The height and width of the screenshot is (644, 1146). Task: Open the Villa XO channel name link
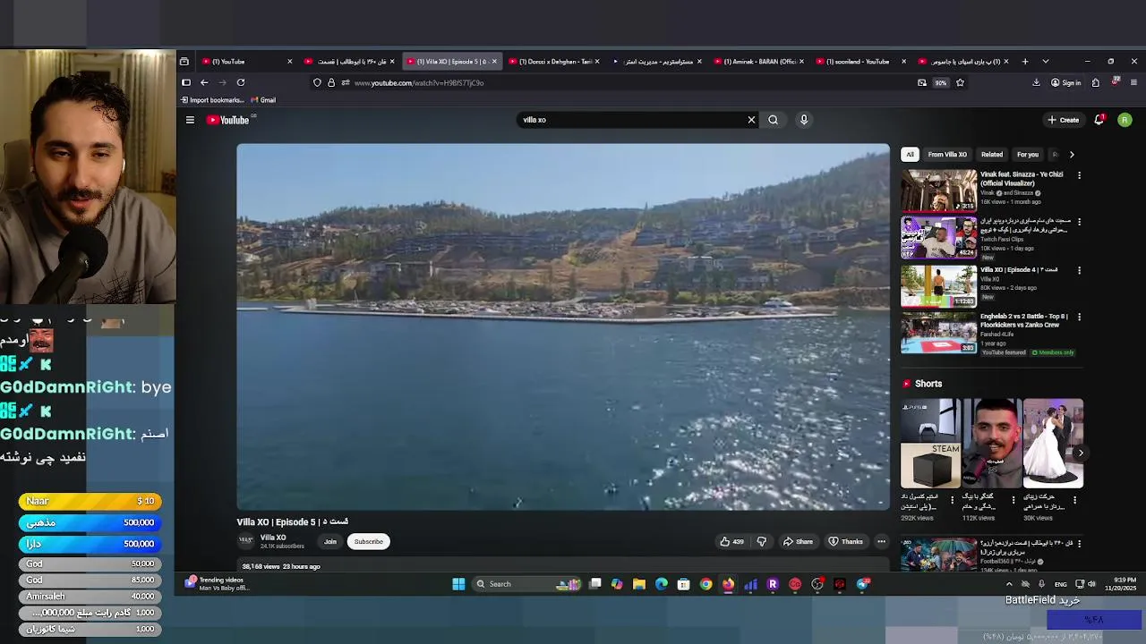click(273, 538)
